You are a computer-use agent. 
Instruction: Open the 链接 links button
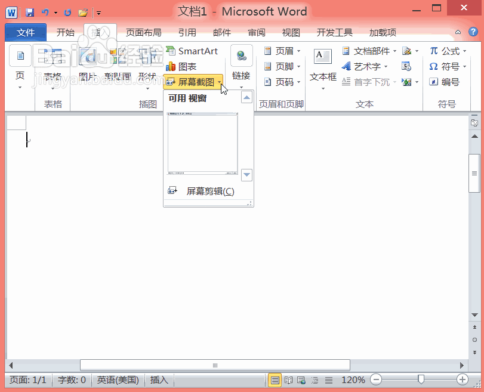coord(241,67)
